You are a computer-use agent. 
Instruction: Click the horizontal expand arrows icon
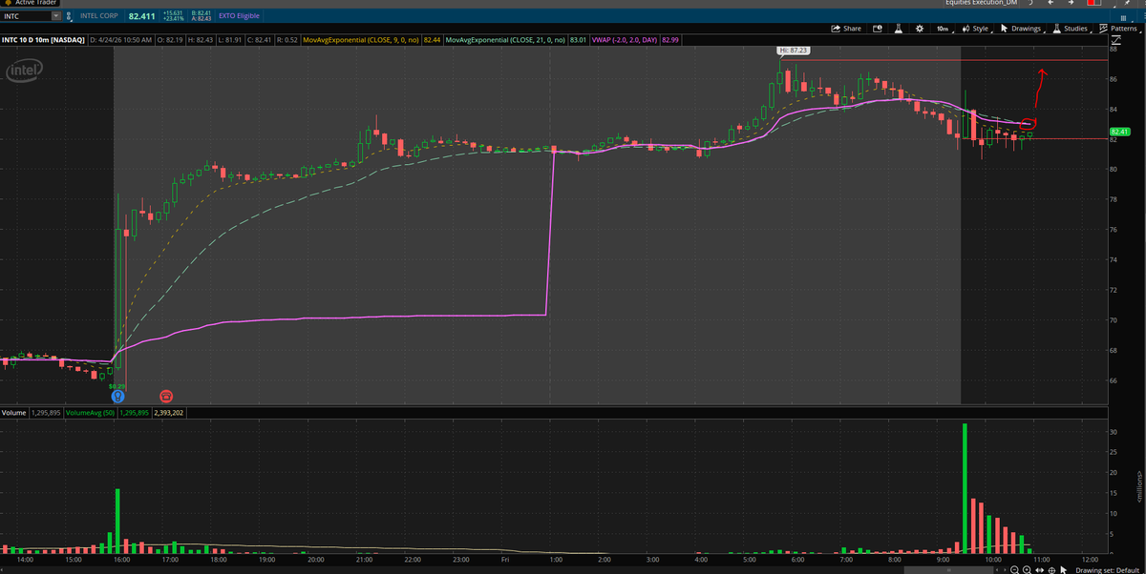click(x=1039, y=569)
